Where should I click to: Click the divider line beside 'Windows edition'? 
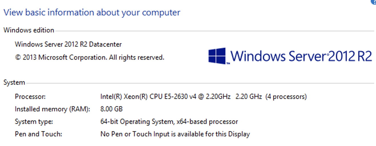[x=214, y=31]
